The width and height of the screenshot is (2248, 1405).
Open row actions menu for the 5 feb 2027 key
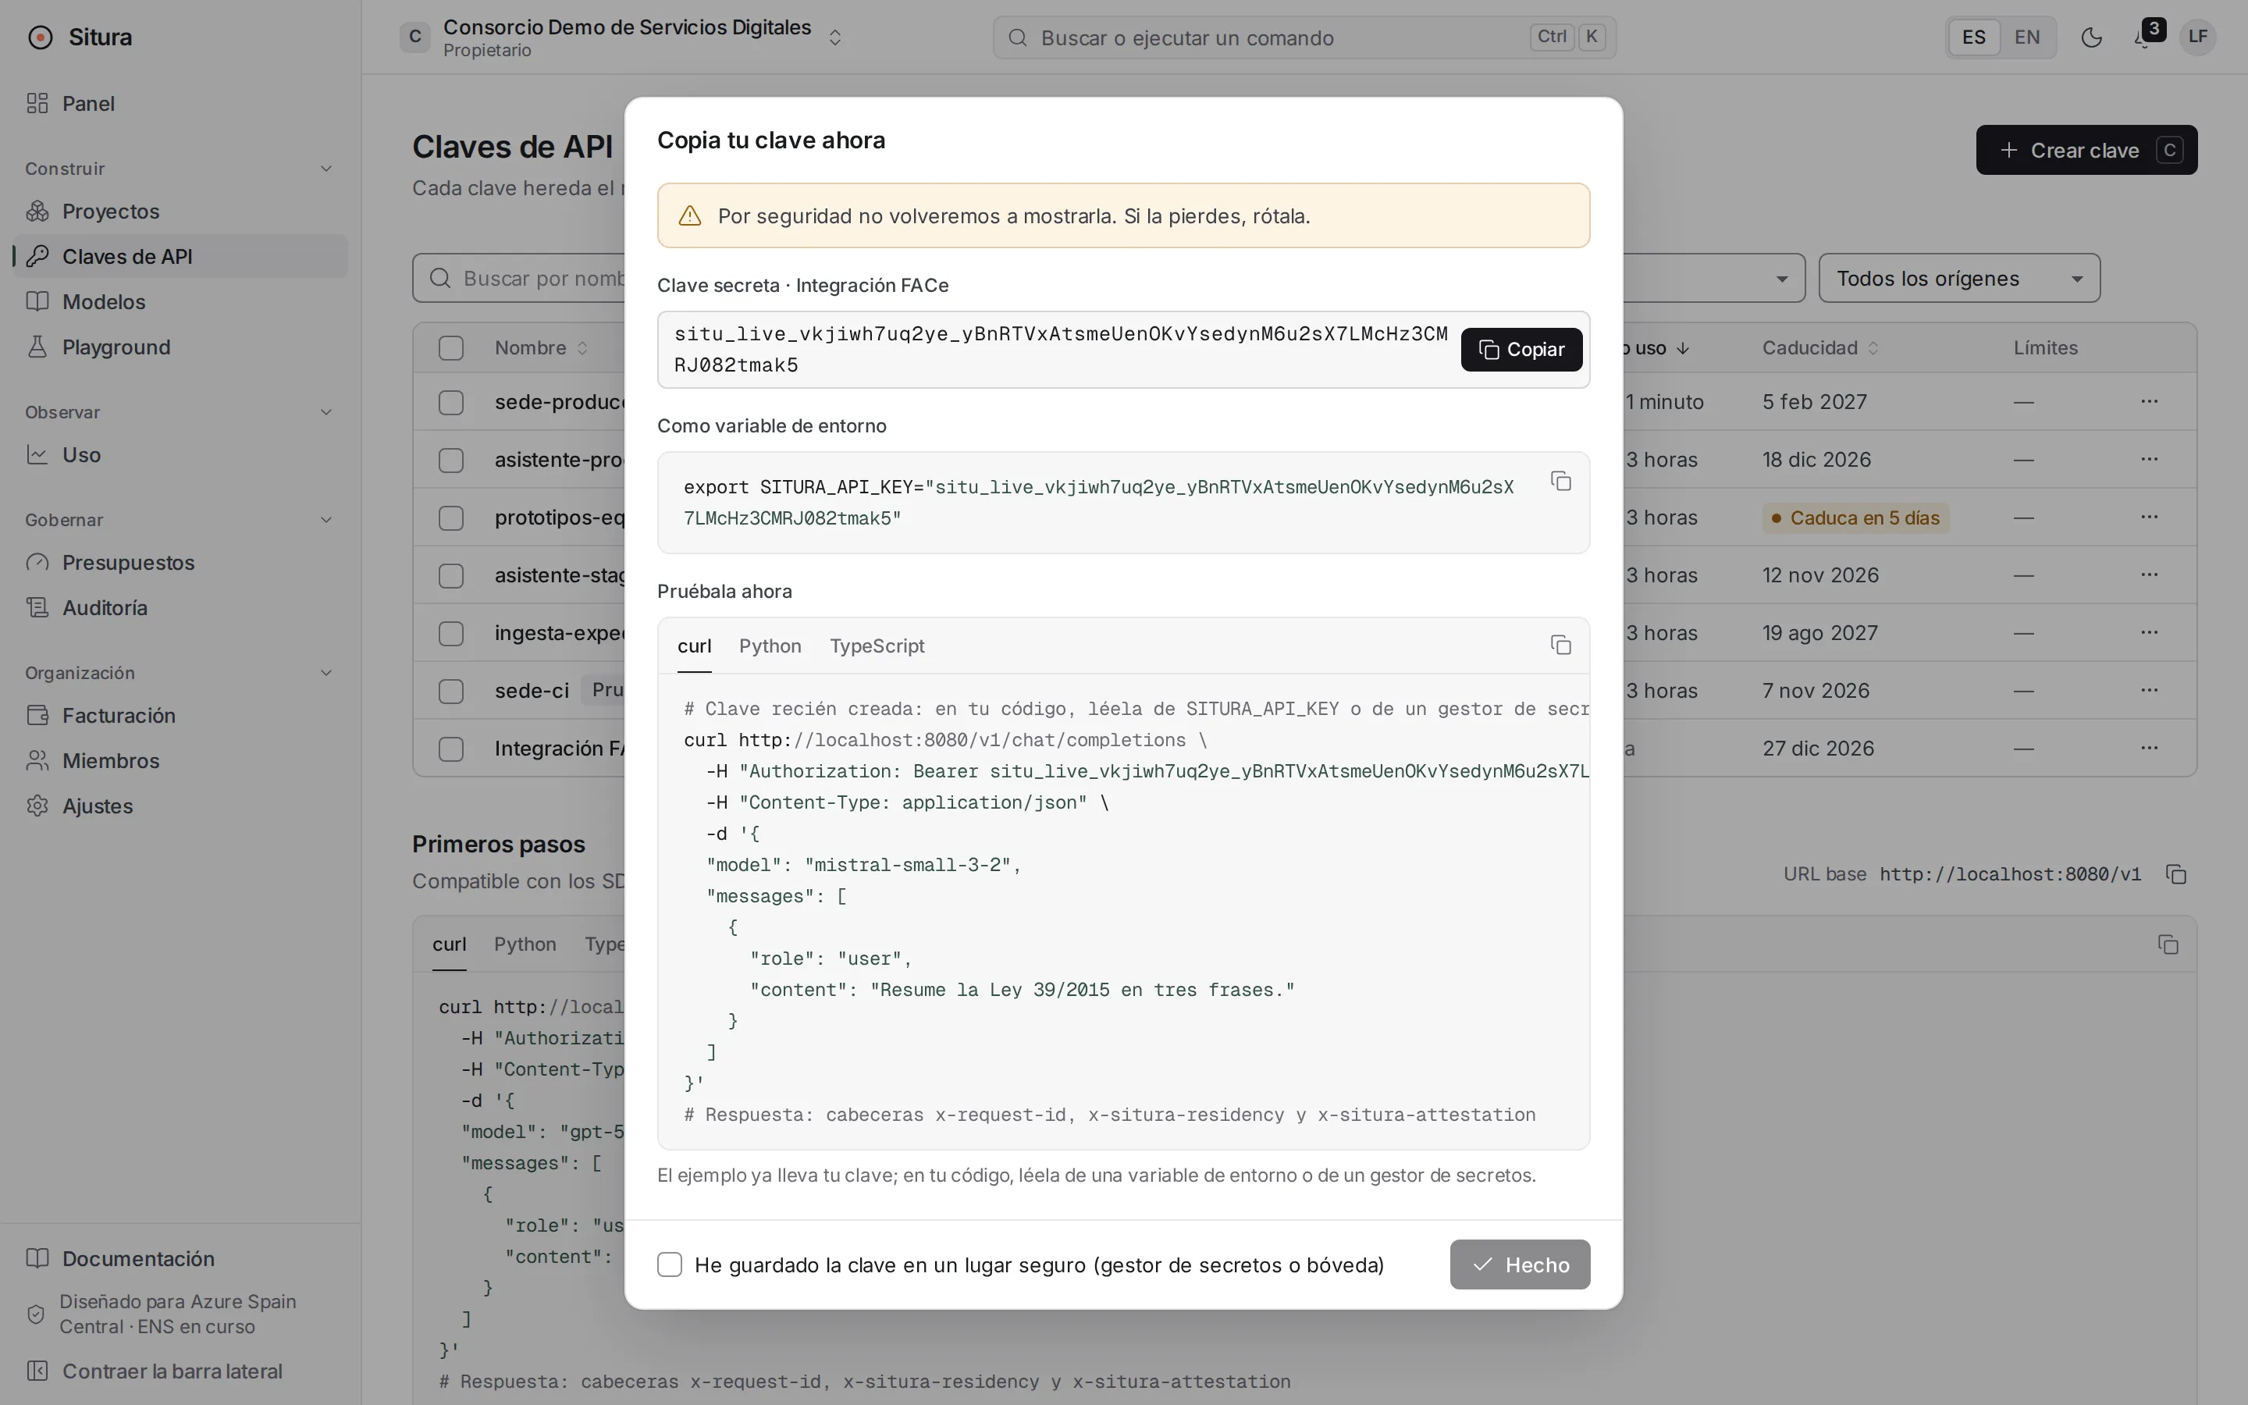tap(2149, 401)
